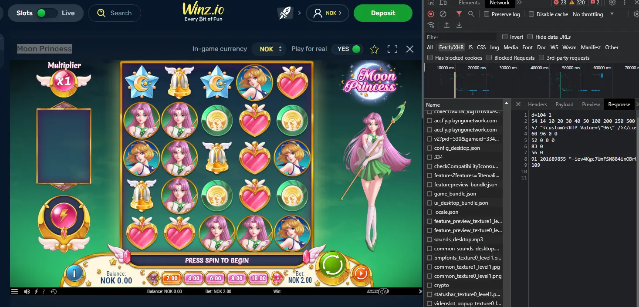
Task: Export HAR file with the download icon
Action: point(459,25)
